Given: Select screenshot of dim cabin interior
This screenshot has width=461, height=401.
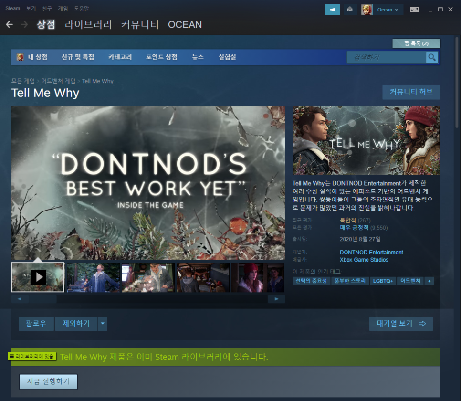Looking at the screenshot, I should click(x=203, y=277).
